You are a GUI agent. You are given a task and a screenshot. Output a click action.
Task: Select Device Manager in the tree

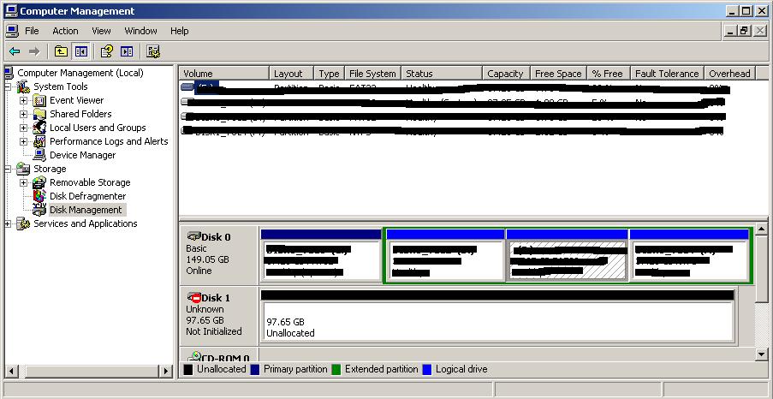point(82,155)
